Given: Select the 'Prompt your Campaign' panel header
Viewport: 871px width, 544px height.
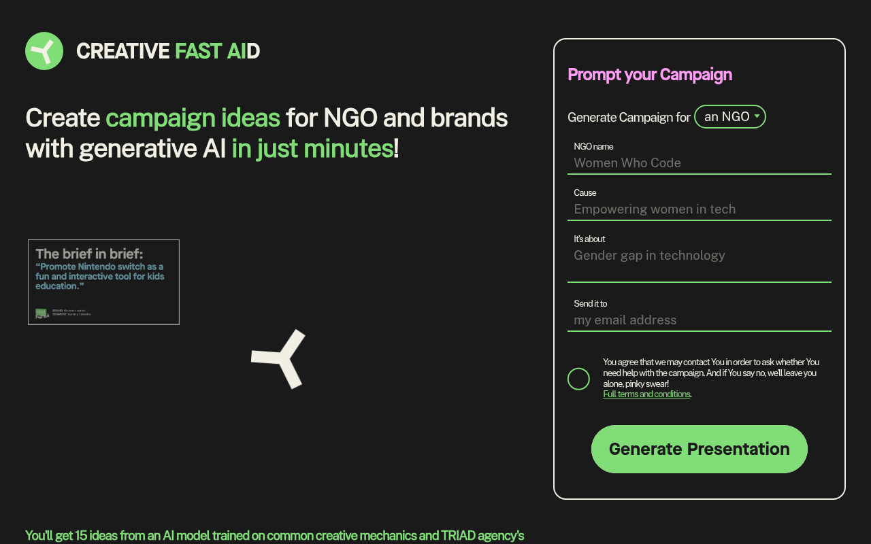Looking at the screenshot, I should tap(650, 75).
